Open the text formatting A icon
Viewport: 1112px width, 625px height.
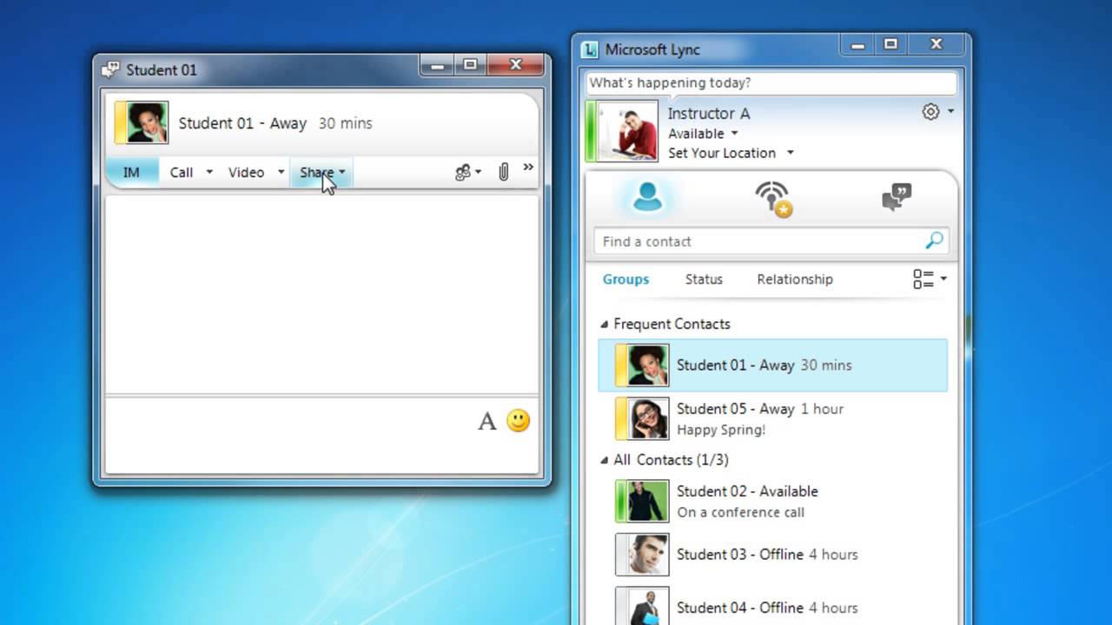tap(487, 421)
